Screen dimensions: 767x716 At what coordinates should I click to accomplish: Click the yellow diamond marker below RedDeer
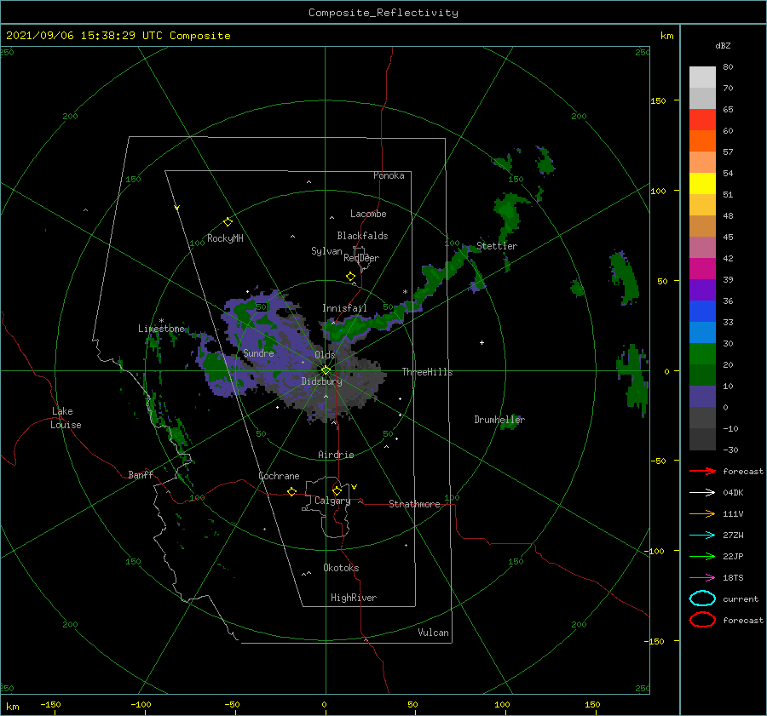[x=350, y=276]
